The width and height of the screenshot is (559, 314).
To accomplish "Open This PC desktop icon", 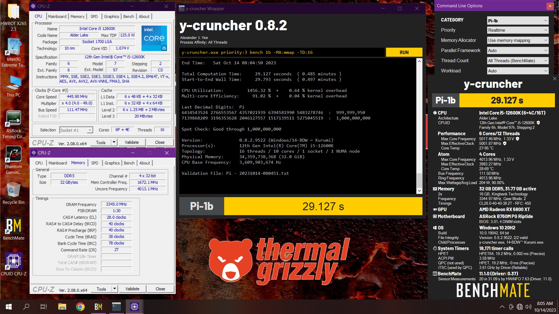I will (13, 86).
